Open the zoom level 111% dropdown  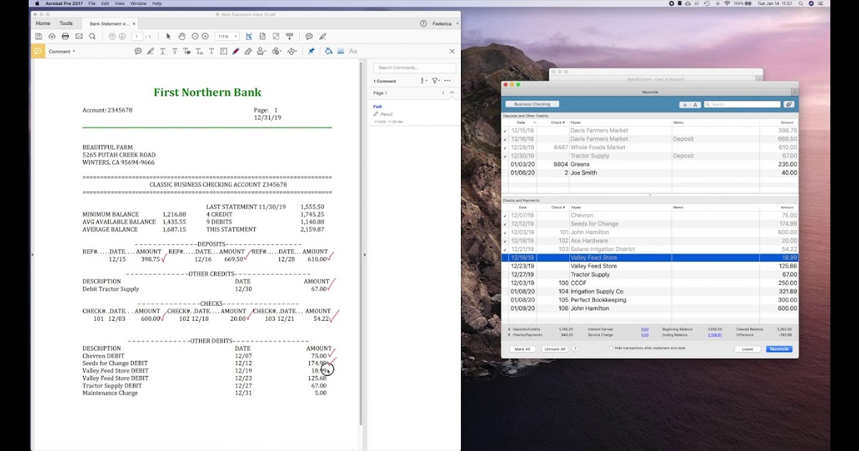click(x=228, y=37)
